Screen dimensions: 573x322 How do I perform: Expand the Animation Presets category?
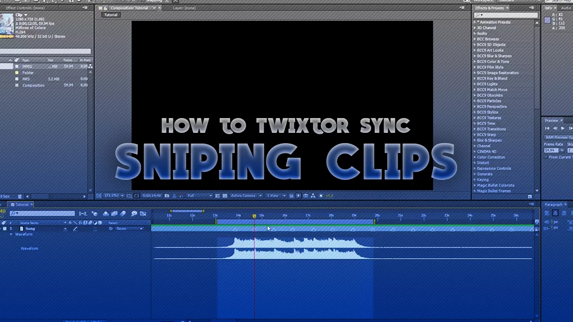point(475,22)
